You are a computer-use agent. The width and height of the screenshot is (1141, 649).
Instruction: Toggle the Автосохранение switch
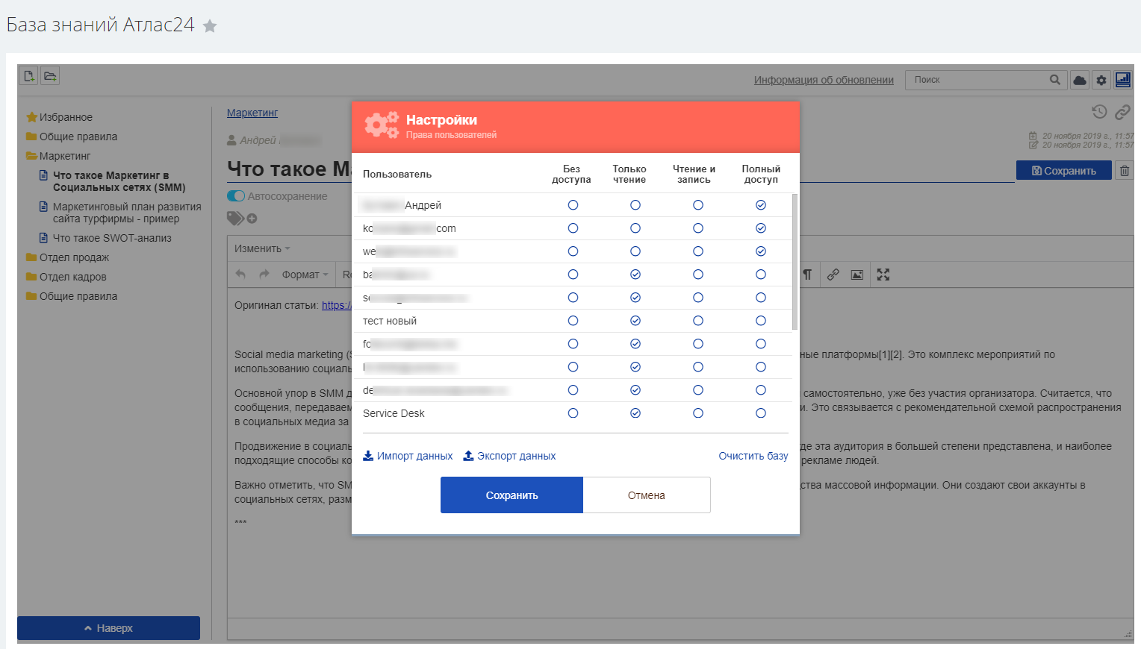pos(236,196)
